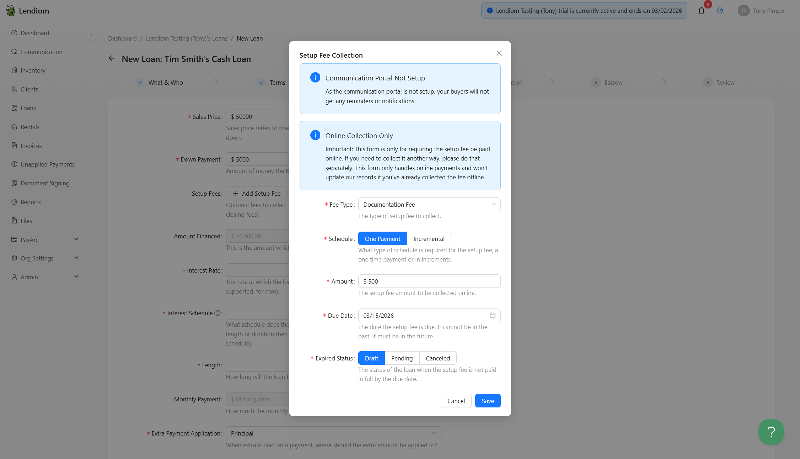Expand the PayArc menu chevron

point(76,239)
